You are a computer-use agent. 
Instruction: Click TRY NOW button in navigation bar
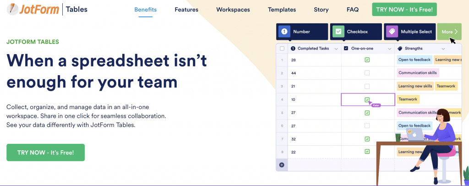[x=404, y=9]
